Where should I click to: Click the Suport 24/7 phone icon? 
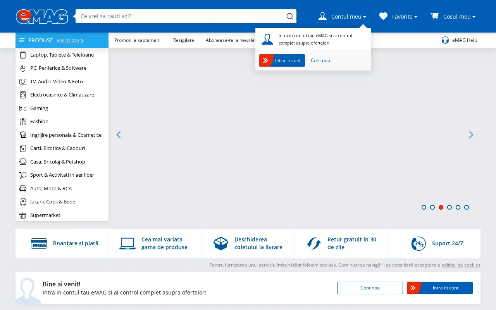[x=418, y=244]
